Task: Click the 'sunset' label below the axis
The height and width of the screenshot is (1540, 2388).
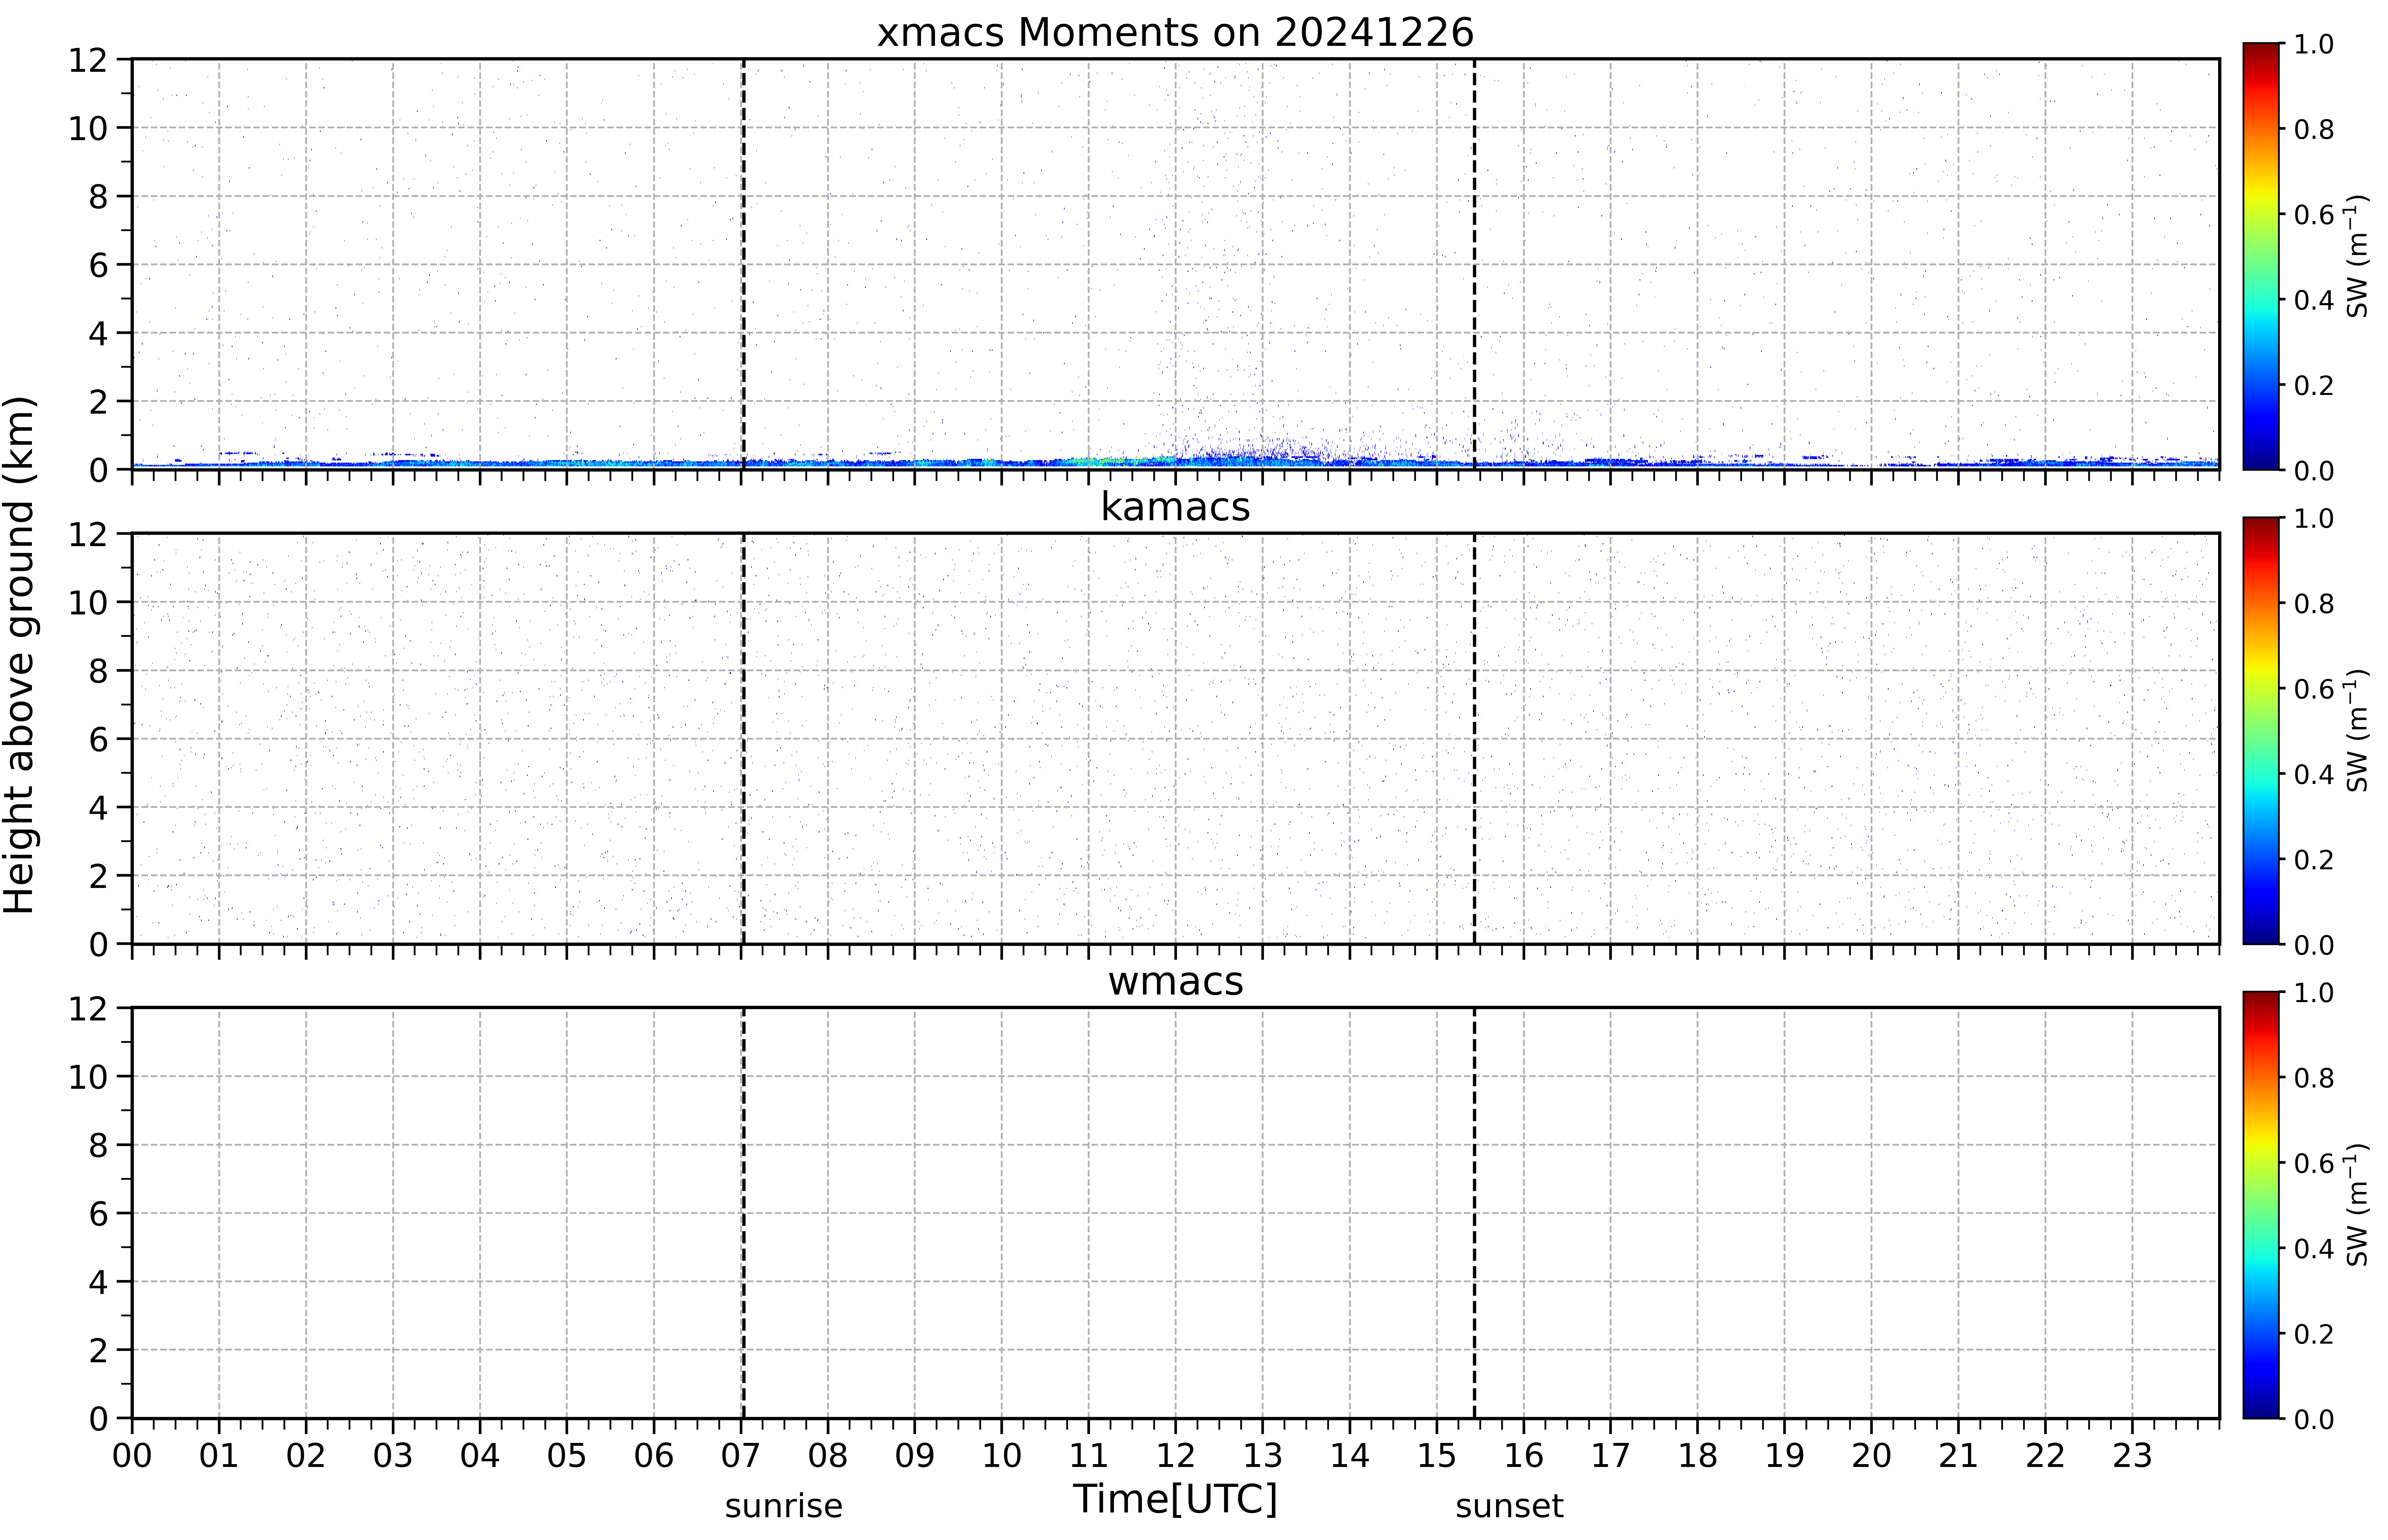Action: 1509,1506
